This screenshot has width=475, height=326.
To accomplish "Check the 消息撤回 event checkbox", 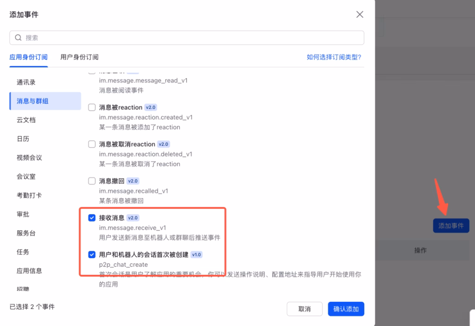I will pos(92,181).
